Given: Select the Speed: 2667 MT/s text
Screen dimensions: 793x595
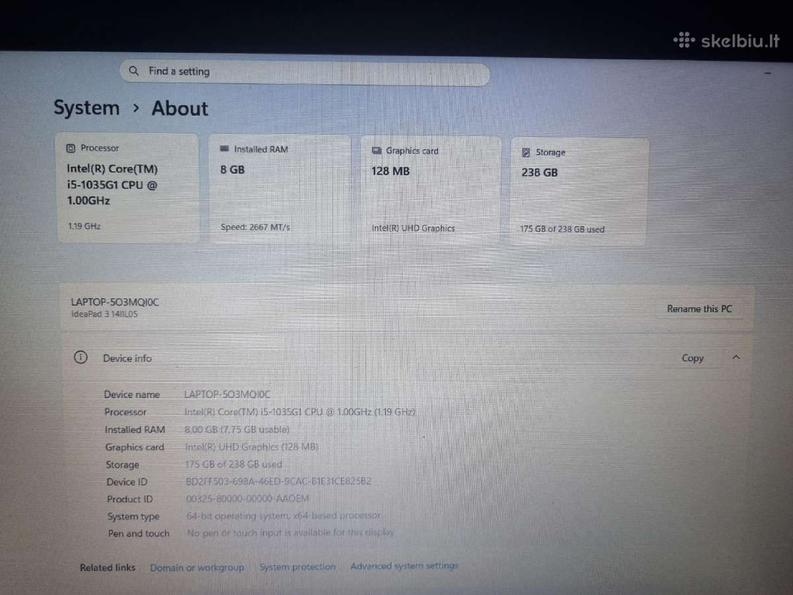Looking at the screenshot, I should (x=255, y=227).
